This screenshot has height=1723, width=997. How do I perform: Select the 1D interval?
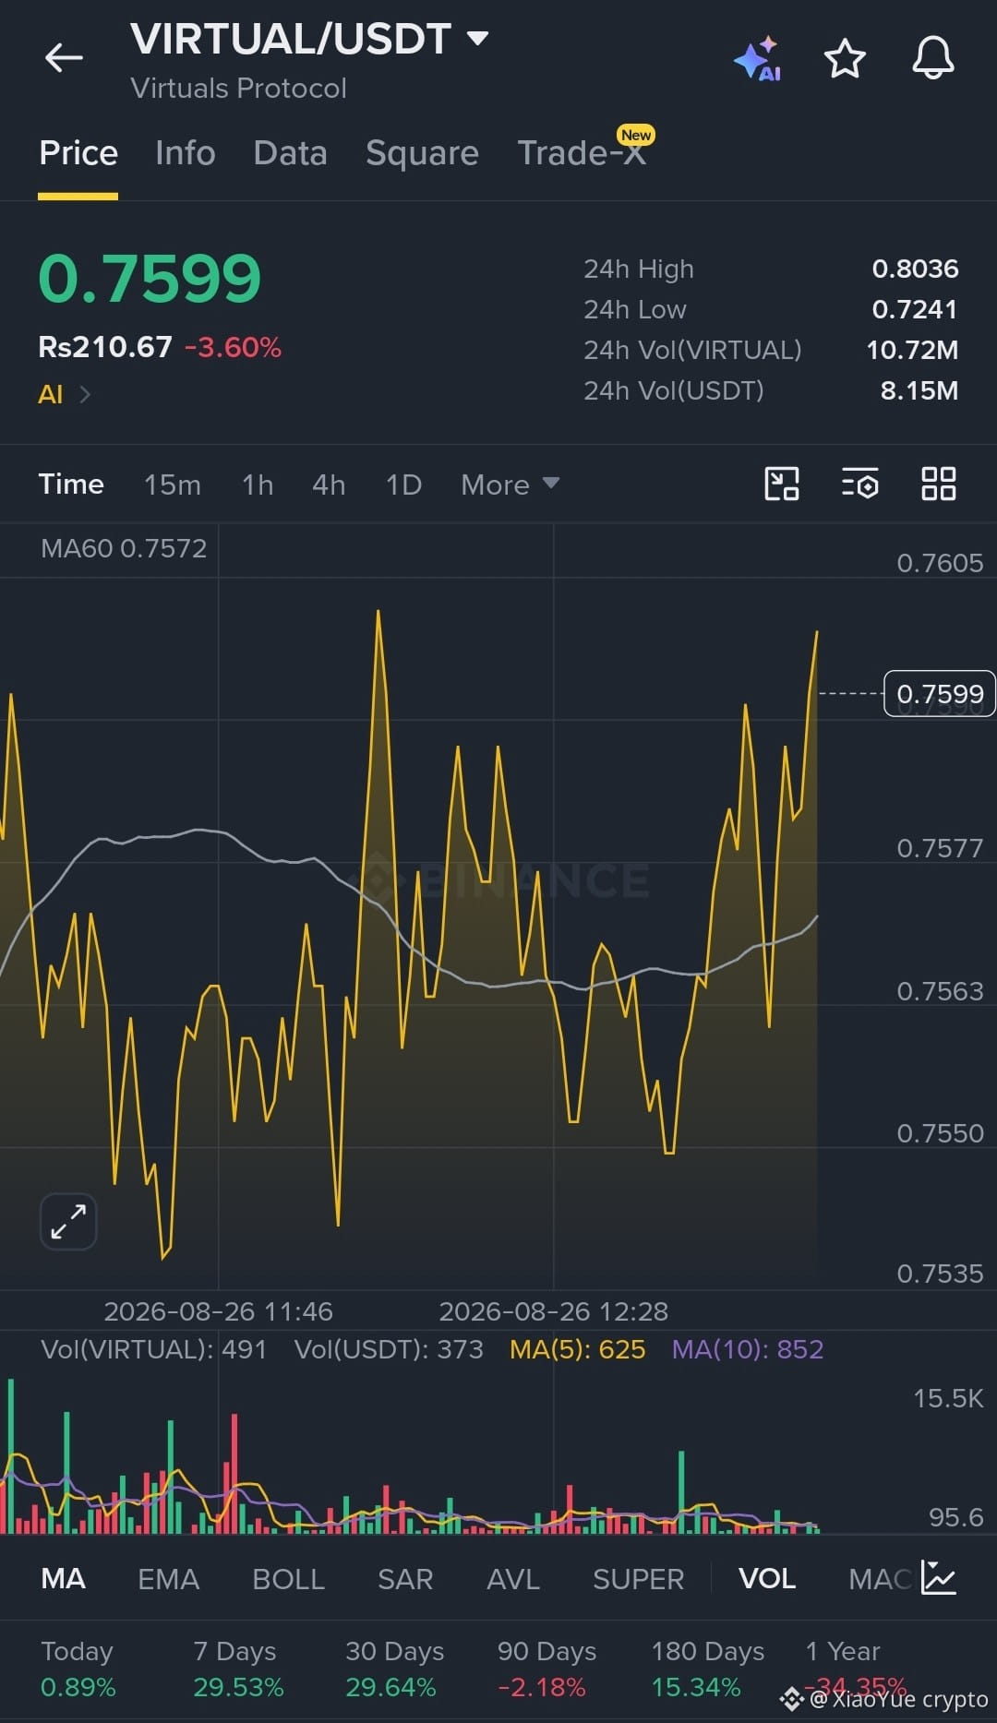403,485
